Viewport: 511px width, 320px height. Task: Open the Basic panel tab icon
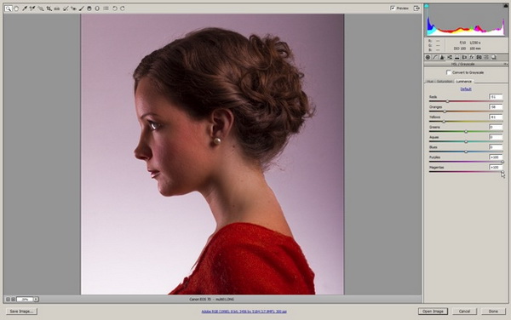coord(428,57)
